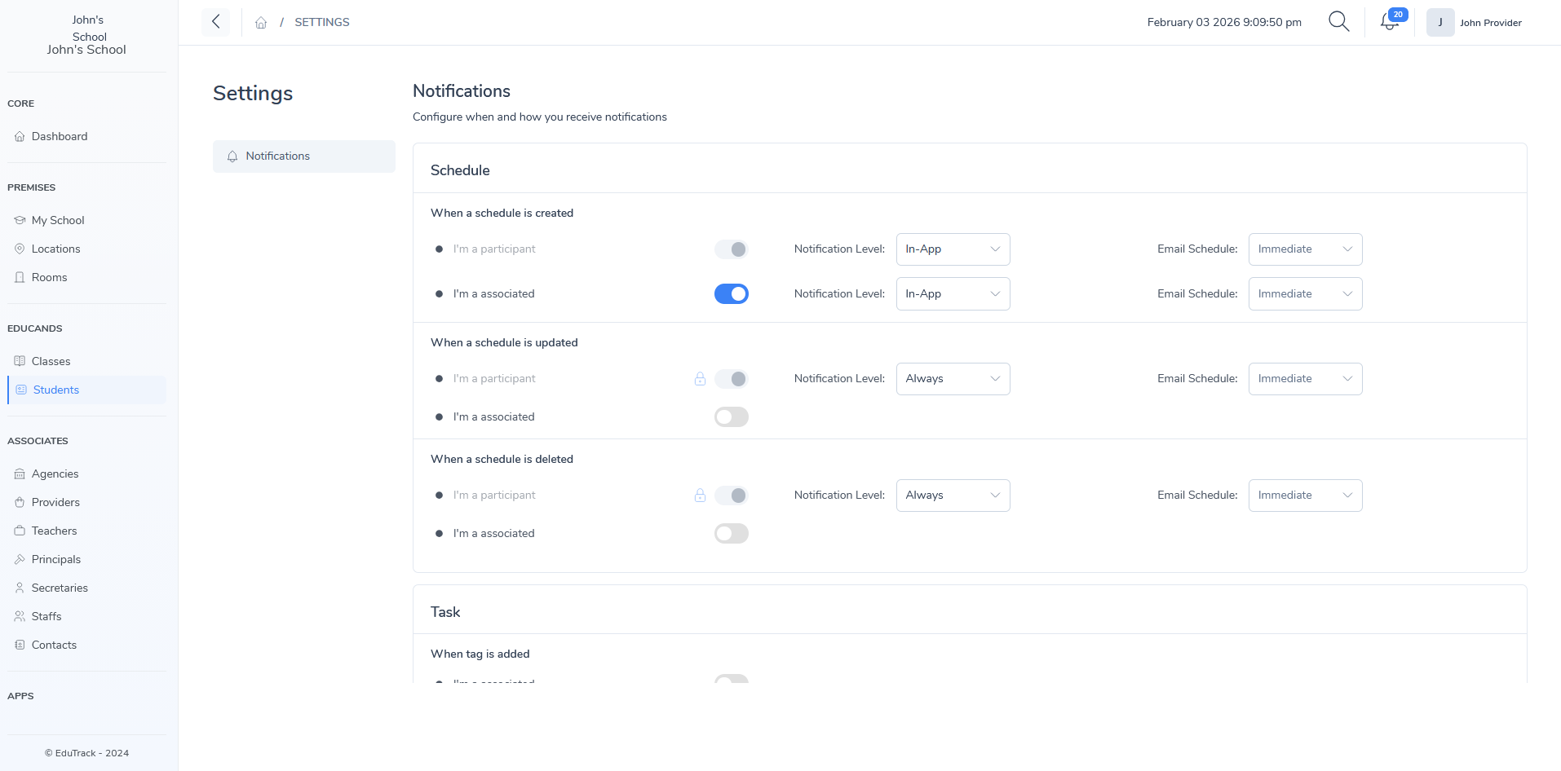This screenshot has width=1561, height=771.
Task: Disable associated toggle for schedule created
Action: pyautogui.click(x=731, y=294)
